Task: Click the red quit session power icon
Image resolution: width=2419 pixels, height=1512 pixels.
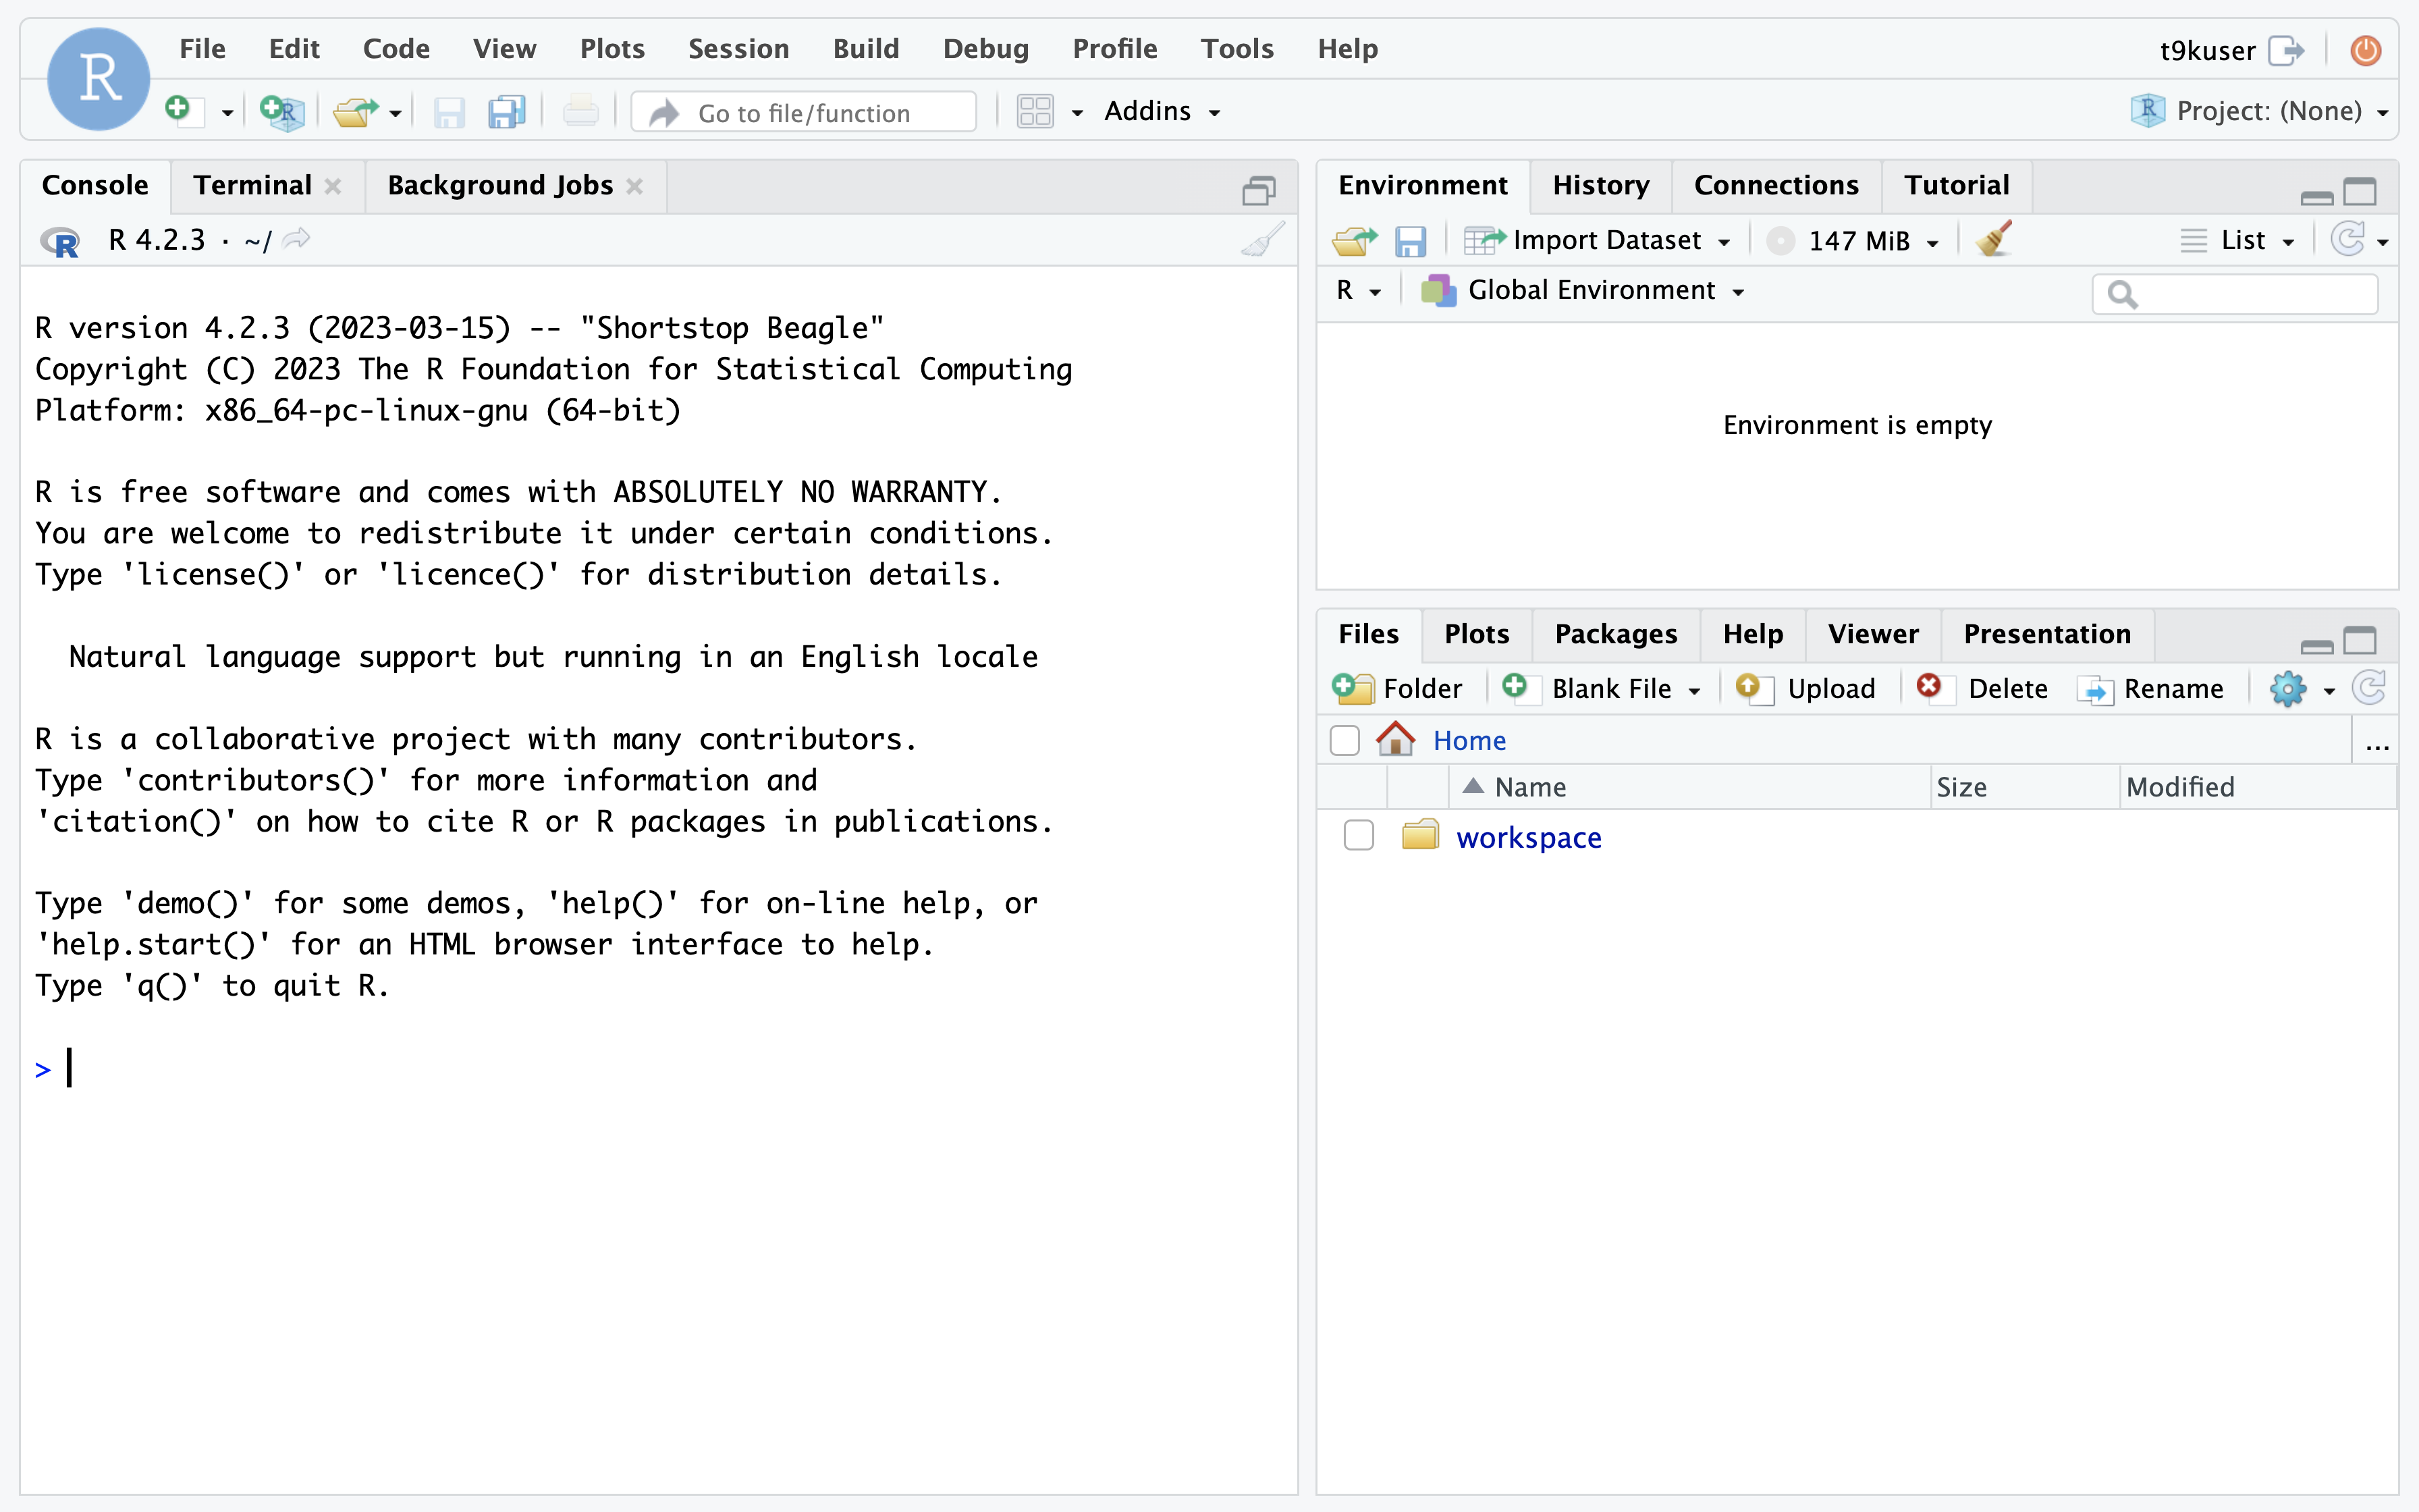Action: (2365, 50)
